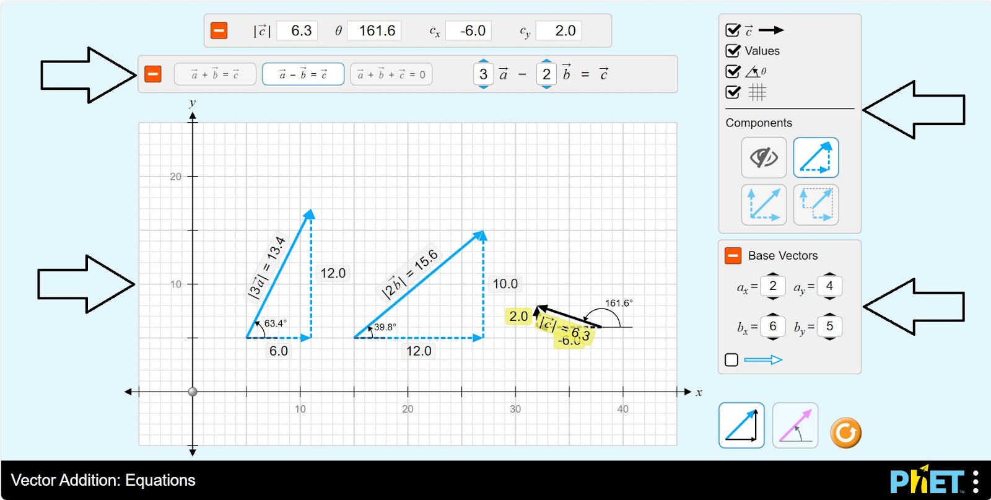
Task: Select the a + b + c = 0 equation
Action: click(x=391, y=74)
